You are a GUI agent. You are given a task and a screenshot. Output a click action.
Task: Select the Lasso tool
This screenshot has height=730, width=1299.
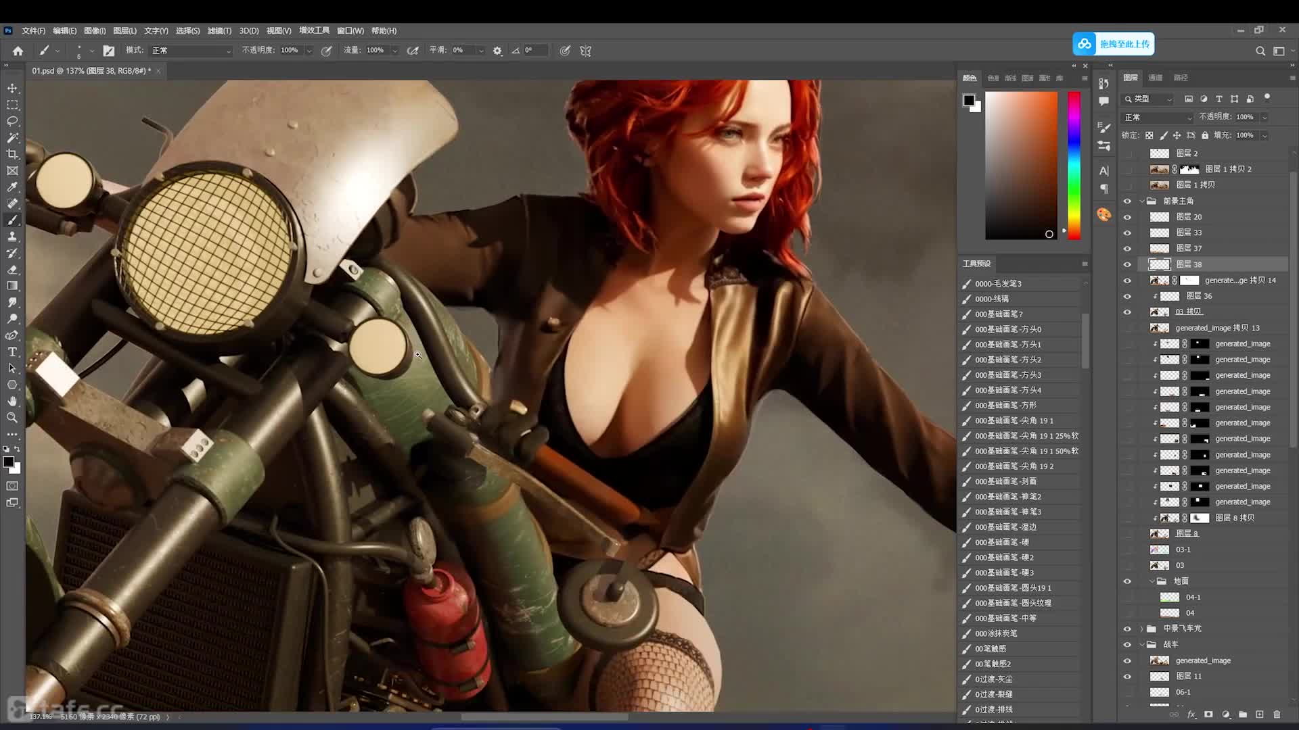point(12,121)
